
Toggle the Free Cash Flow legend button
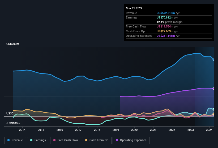tap(66, 140)
